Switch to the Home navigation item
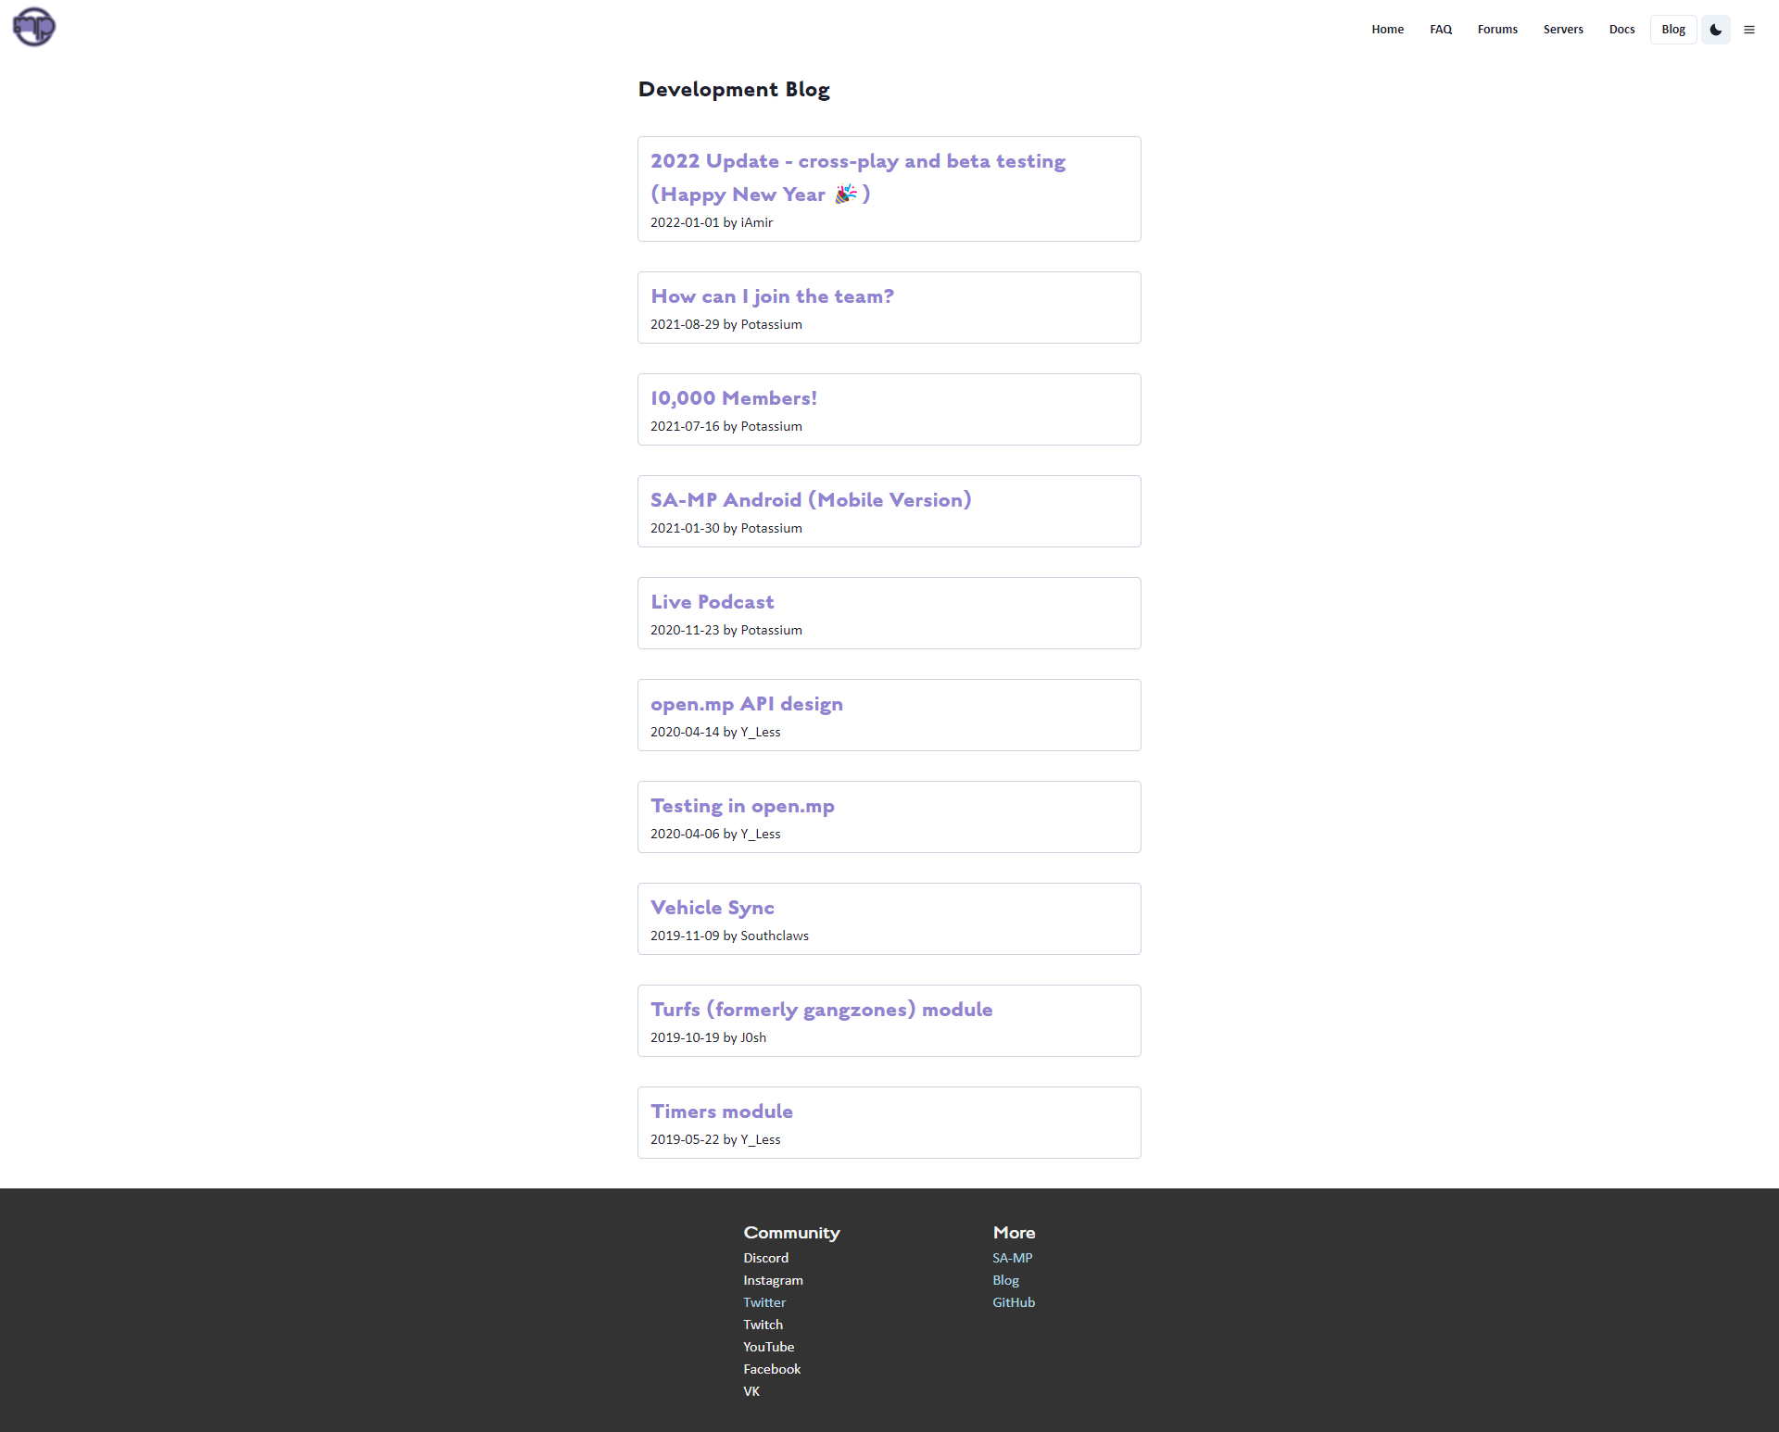This screenshot has height=1432, width=1779. [x=1387, y=29]
